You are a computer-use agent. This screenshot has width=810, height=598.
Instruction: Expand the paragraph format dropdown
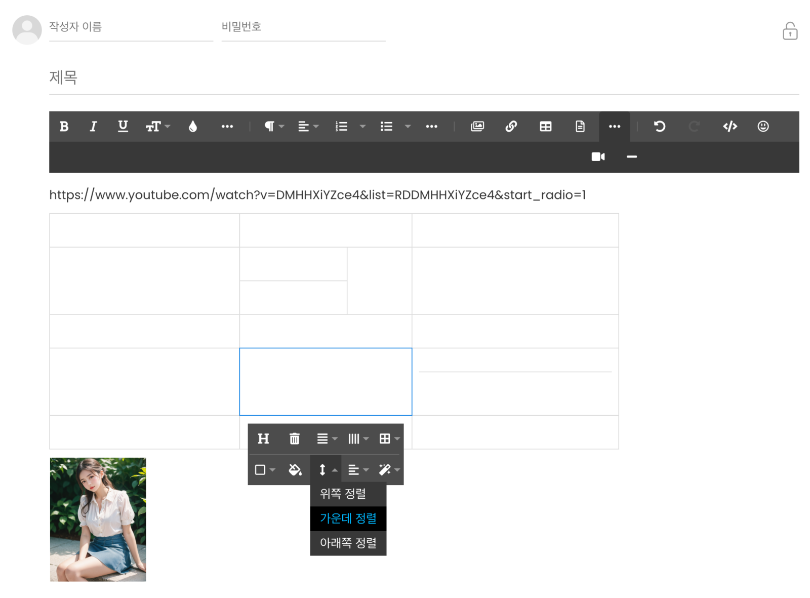[x=274, y=127]
